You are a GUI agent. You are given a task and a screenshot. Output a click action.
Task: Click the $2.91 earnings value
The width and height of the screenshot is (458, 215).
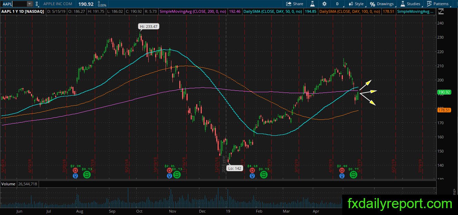[x=169, y=166]
